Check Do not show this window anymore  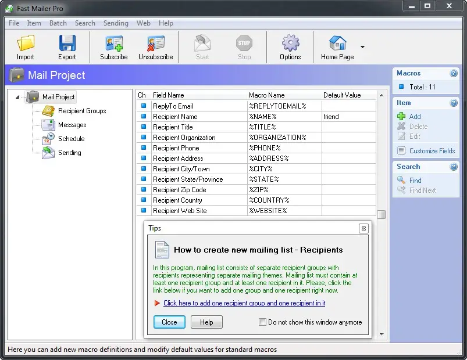point(262,322)
